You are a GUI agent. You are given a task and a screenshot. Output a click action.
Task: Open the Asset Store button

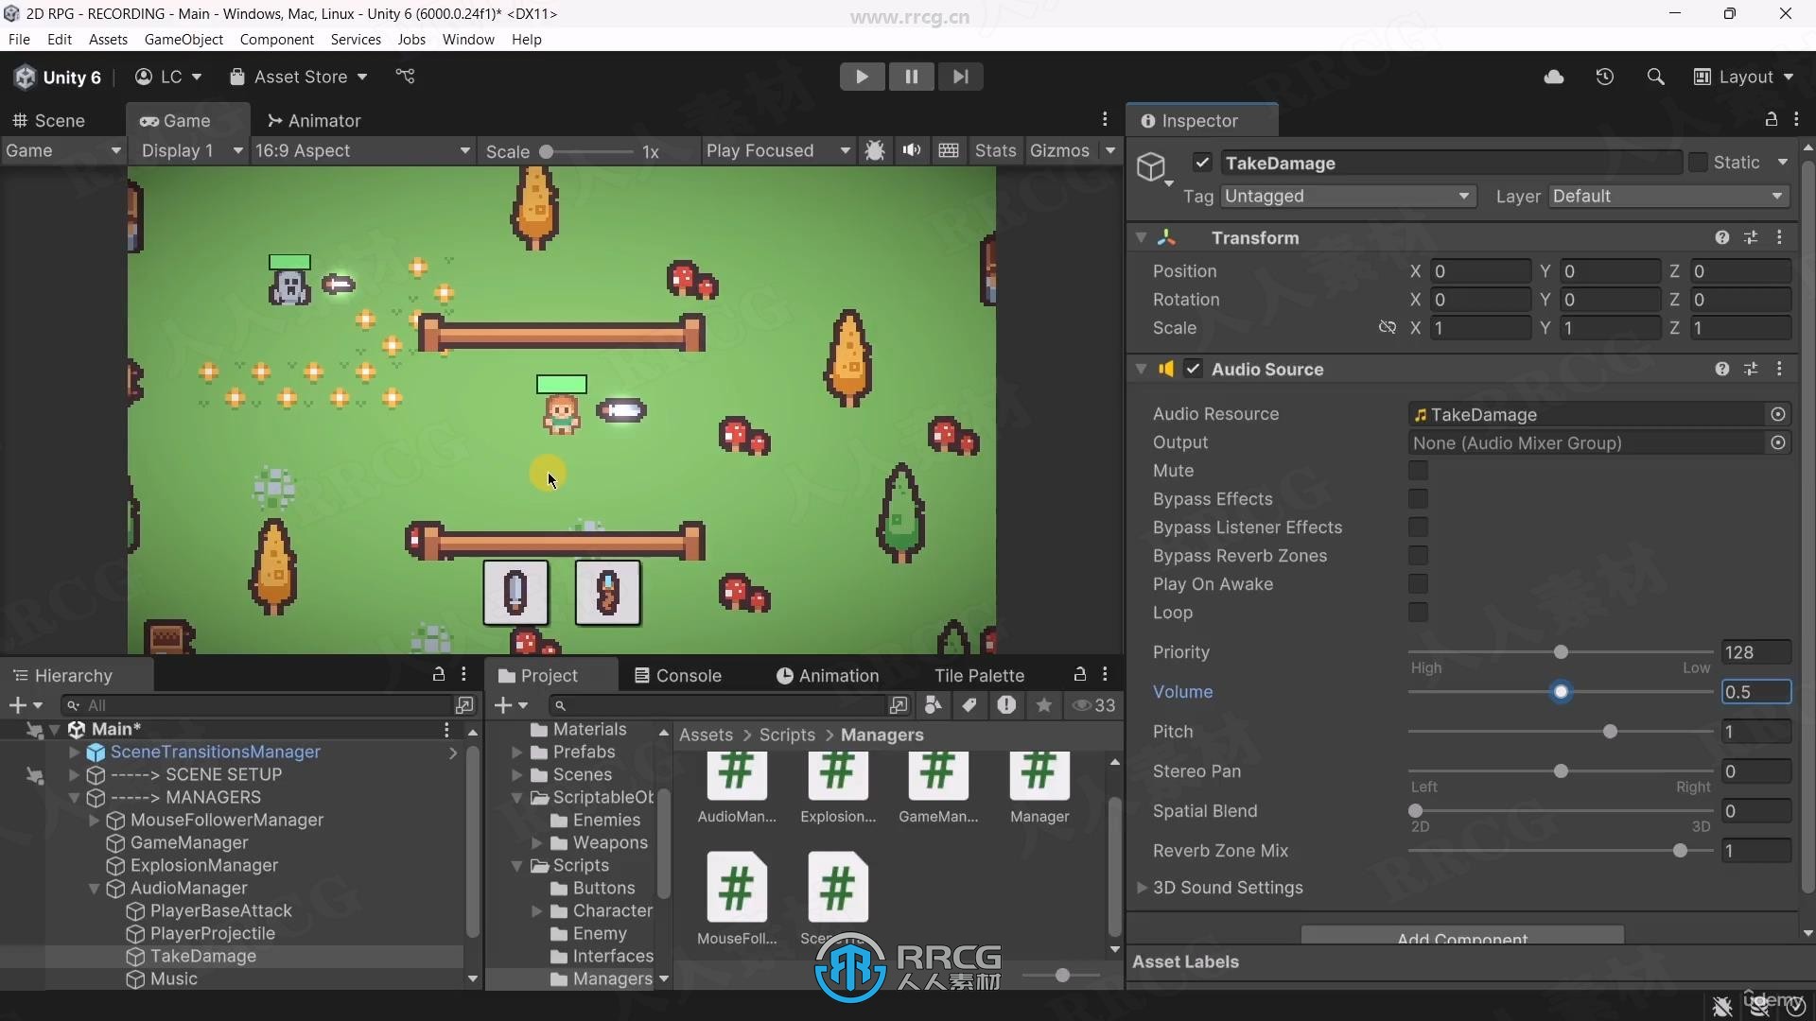click(300, 77)
